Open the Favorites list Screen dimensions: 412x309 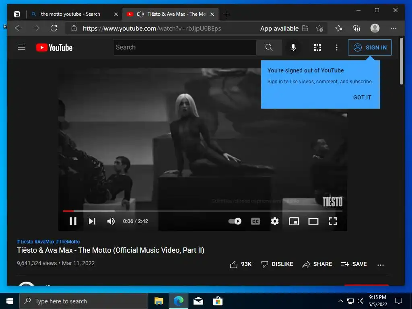pos(339,28)
